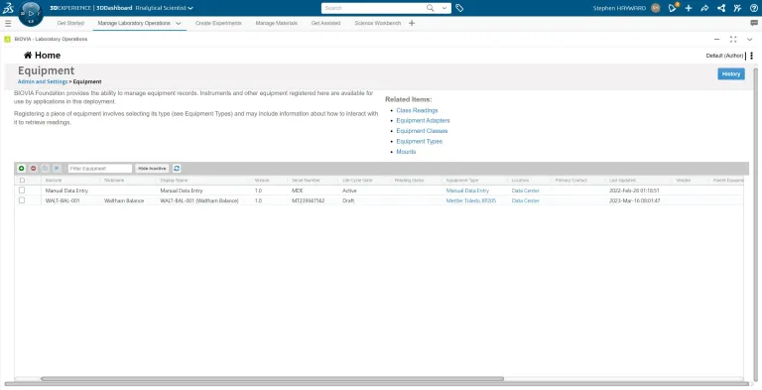
Task: Open the Equipment Classes link
Action: [422, 131]
